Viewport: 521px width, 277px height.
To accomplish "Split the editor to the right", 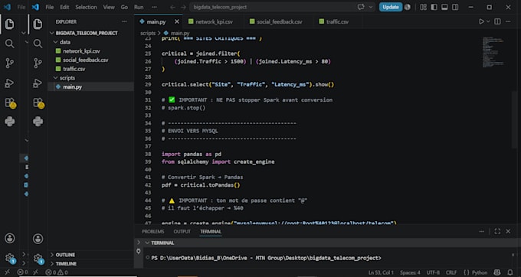I will point(497,21).
